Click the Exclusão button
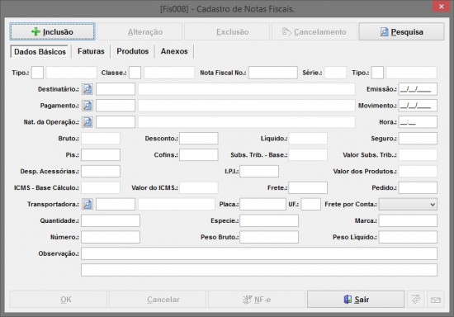This screenshot has width=454, height=317. click(227, 31)
